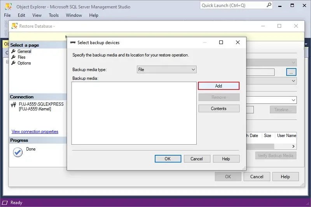Image resolution: width=311 pixels, height=207 pixels.
Task: Click server name FUJ-A555\SQLEXPRESS text
Action: [41, 104]
